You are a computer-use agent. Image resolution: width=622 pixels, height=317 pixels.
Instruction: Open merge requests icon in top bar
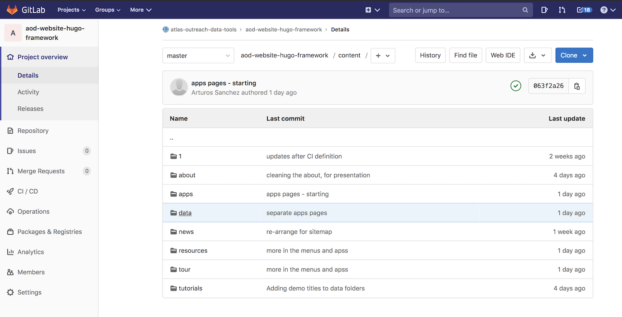(x=562, y=10)
